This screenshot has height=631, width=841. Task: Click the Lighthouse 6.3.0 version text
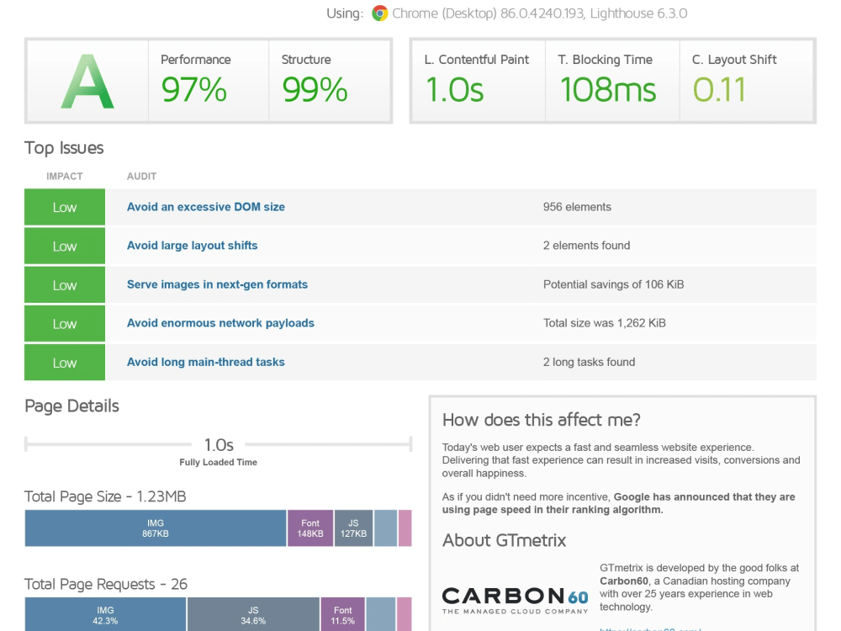[639, 13]
